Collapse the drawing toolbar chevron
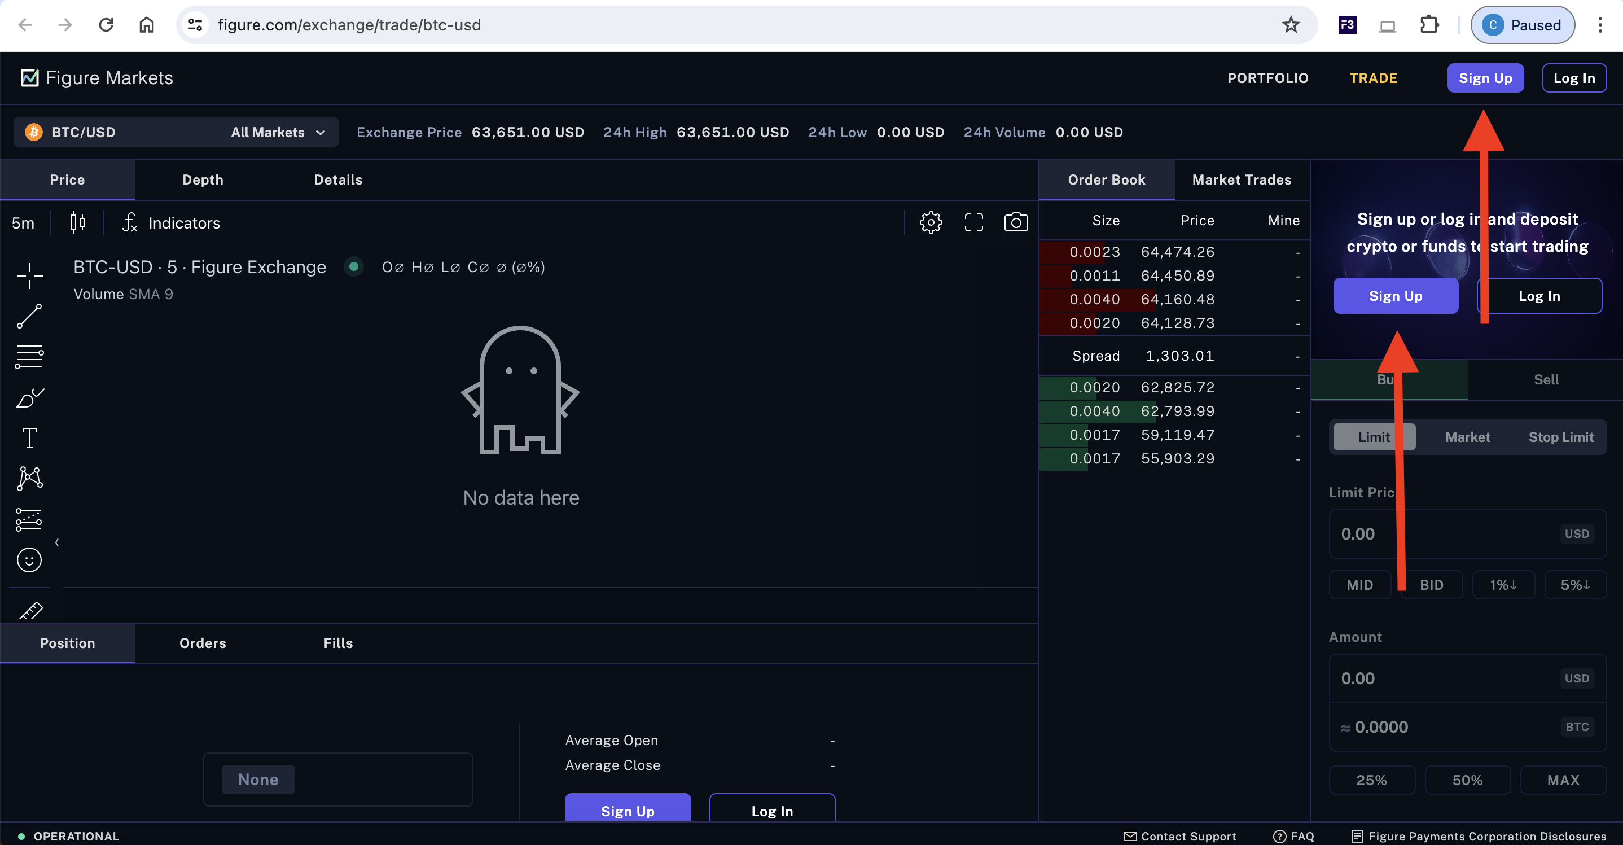The width and height of the screenshot is (1623, 845). point(56,542)
